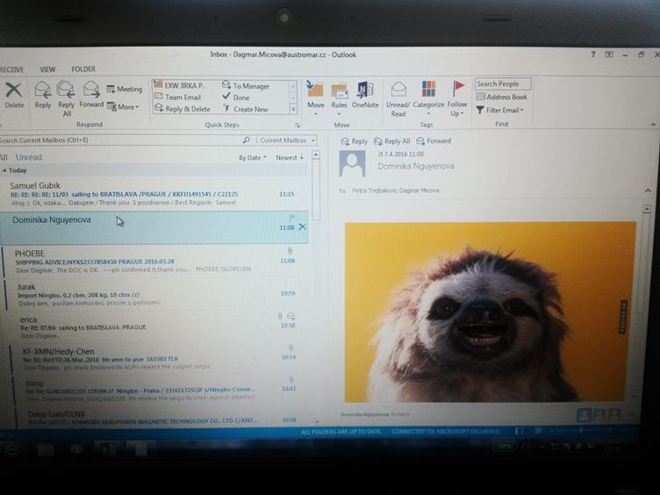
Task: Open the erica sailing email
Action: point(157,327)
